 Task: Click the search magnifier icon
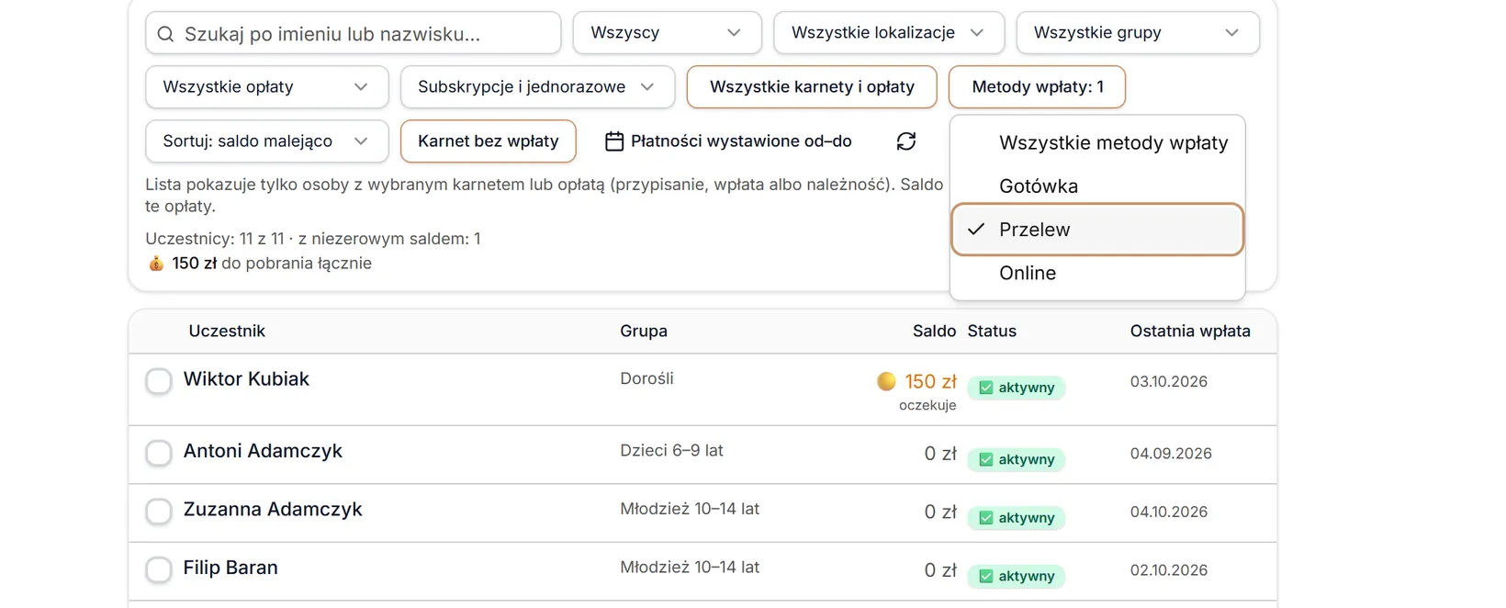pos(165,34)
